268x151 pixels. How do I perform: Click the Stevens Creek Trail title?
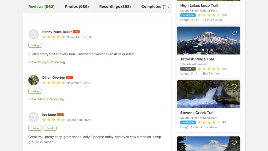pyautogui.click(x=197, y=113)
